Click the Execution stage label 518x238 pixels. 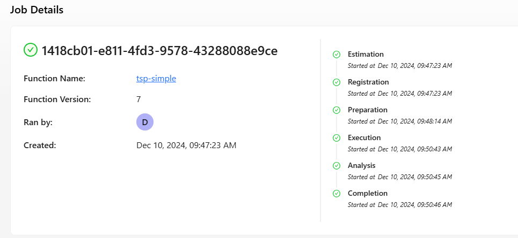(x=364, y=137)
